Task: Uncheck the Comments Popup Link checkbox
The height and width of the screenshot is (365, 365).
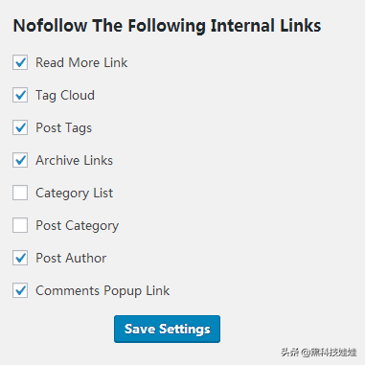Action: pos(20,290)
